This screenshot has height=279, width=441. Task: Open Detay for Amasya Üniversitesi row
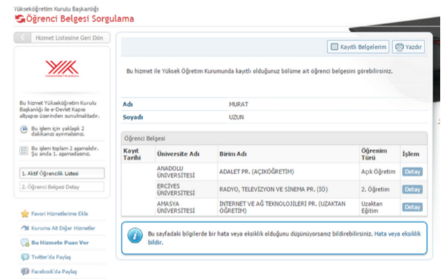click(412, 207)
